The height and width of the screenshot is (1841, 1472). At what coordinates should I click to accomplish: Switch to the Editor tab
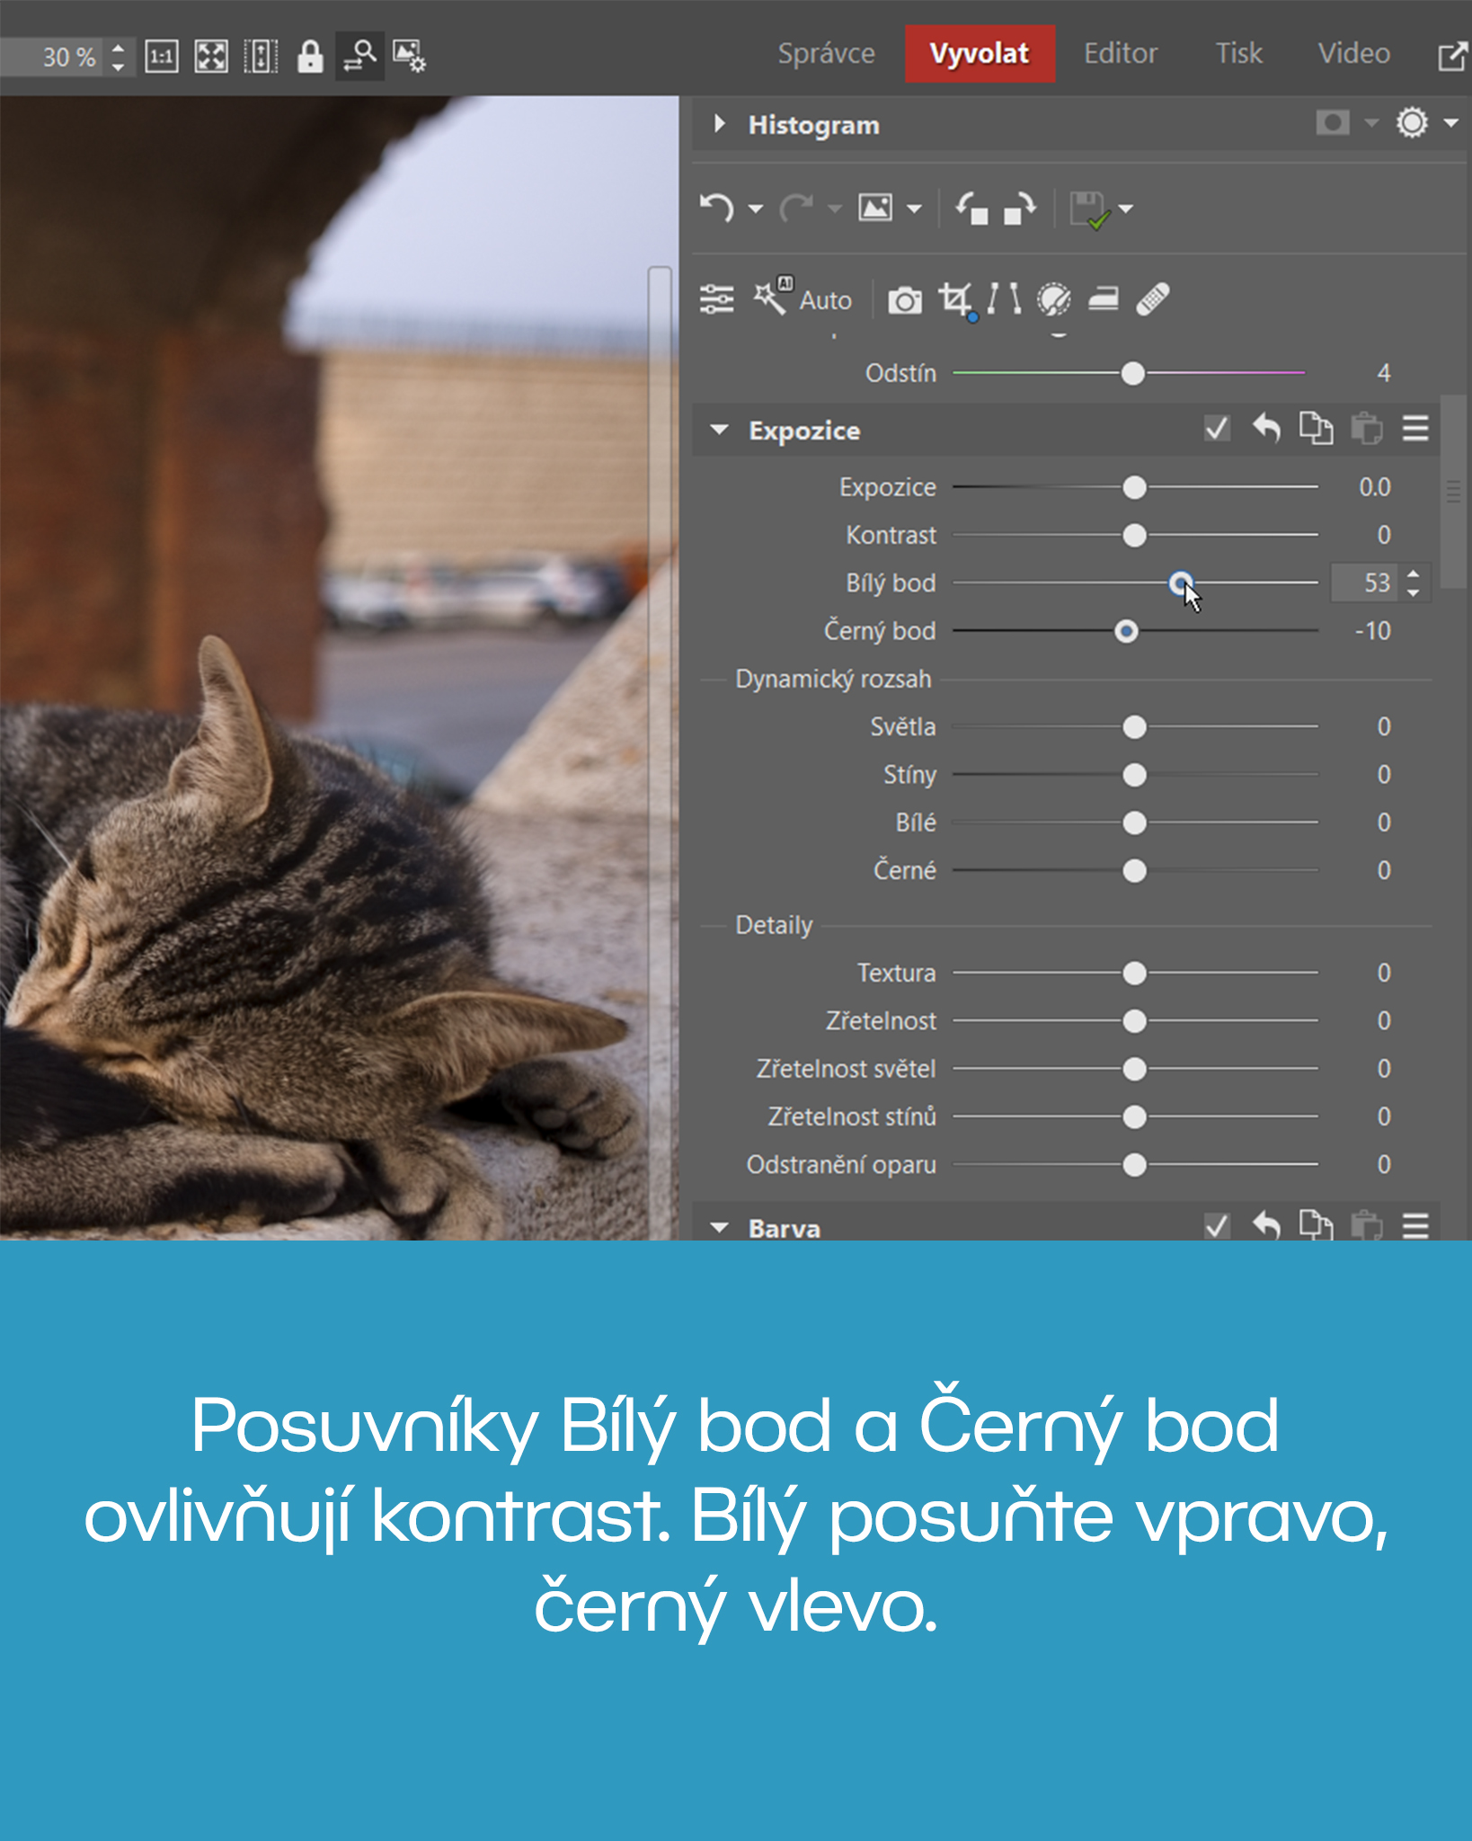1120,54
